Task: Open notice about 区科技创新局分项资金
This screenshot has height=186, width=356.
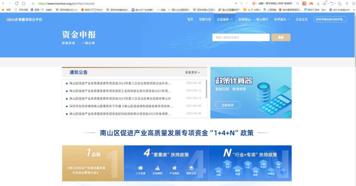Action: pos(120,114)
